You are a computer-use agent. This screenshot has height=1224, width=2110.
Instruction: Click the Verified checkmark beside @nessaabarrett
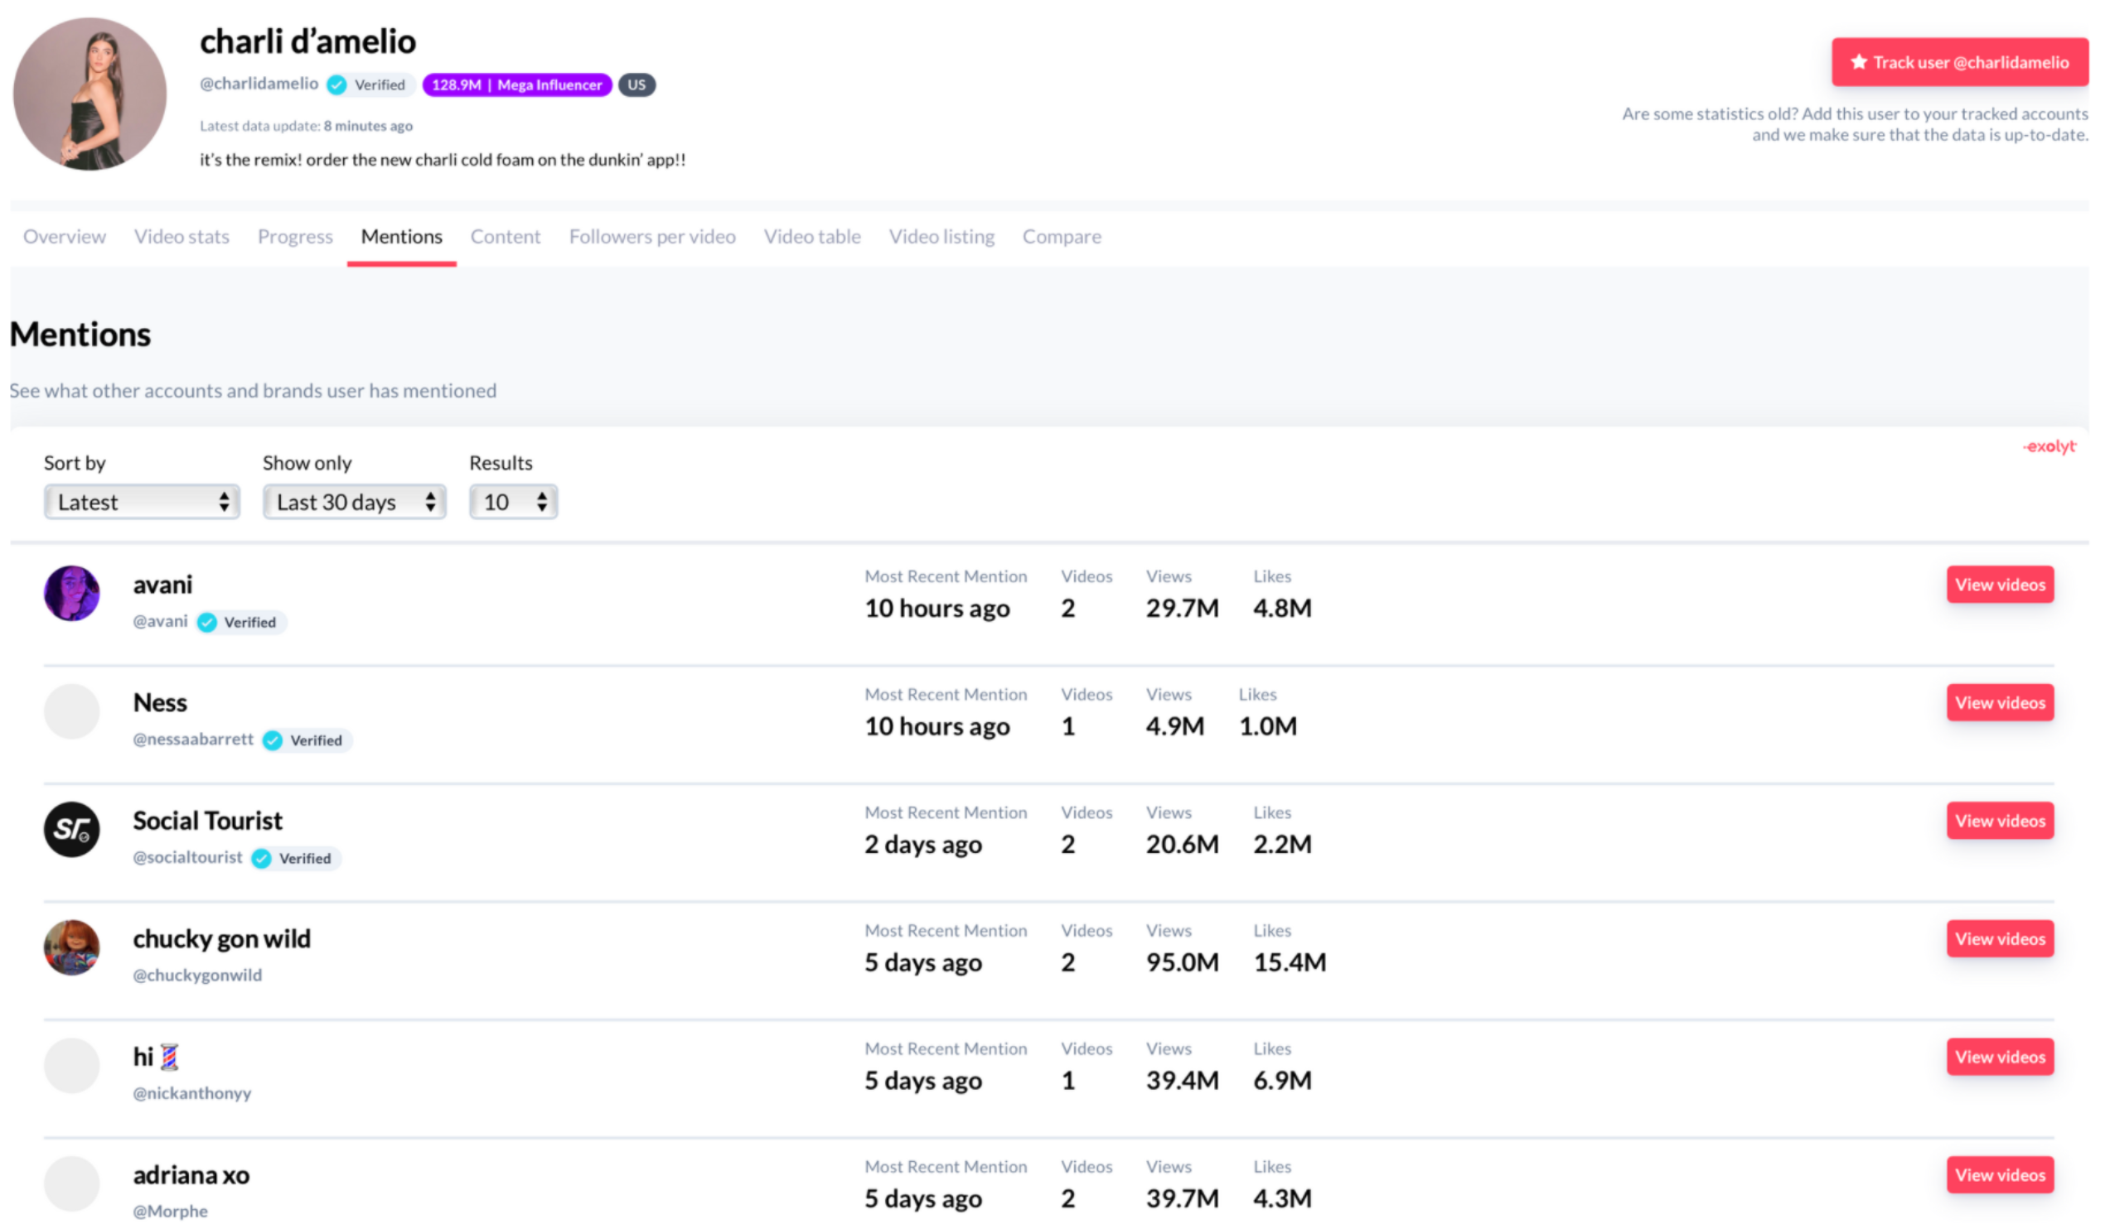(x=273, y=740)
